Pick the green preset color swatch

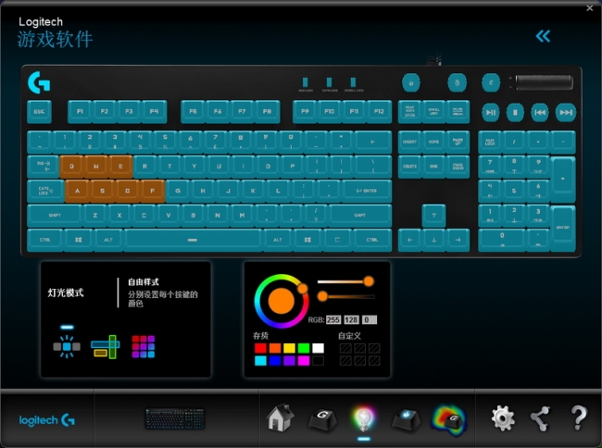click(x=304, y=348)
